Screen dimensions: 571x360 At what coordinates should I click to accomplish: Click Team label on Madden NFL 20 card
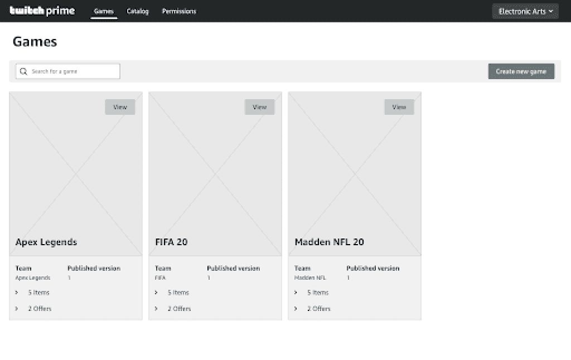click(x=302, y=268)
